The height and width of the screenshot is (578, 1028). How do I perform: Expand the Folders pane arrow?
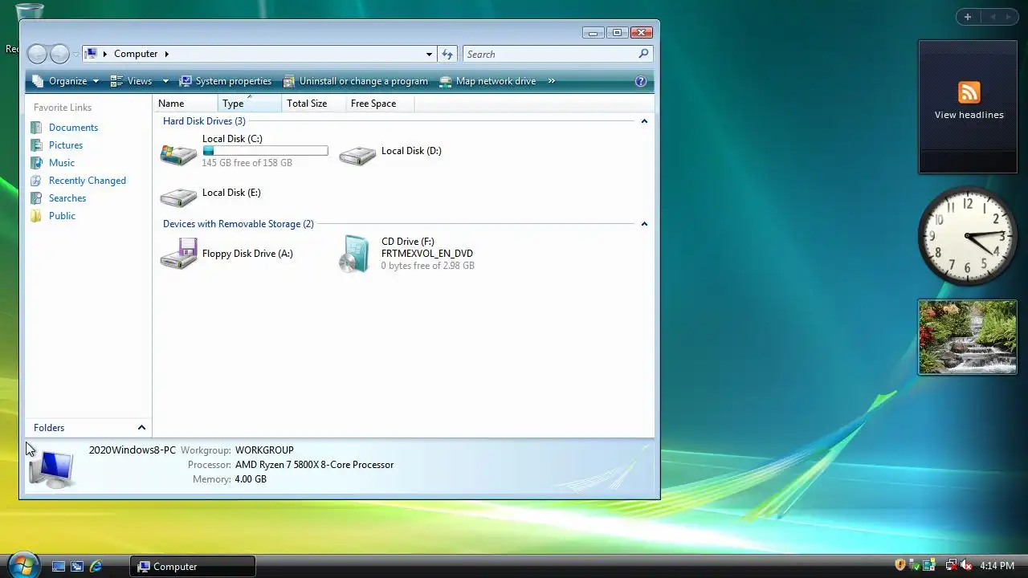click(141, 428)
